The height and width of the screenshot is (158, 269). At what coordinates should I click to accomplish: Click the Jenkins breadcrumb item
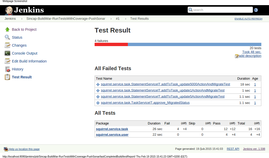tap(10, 19)
